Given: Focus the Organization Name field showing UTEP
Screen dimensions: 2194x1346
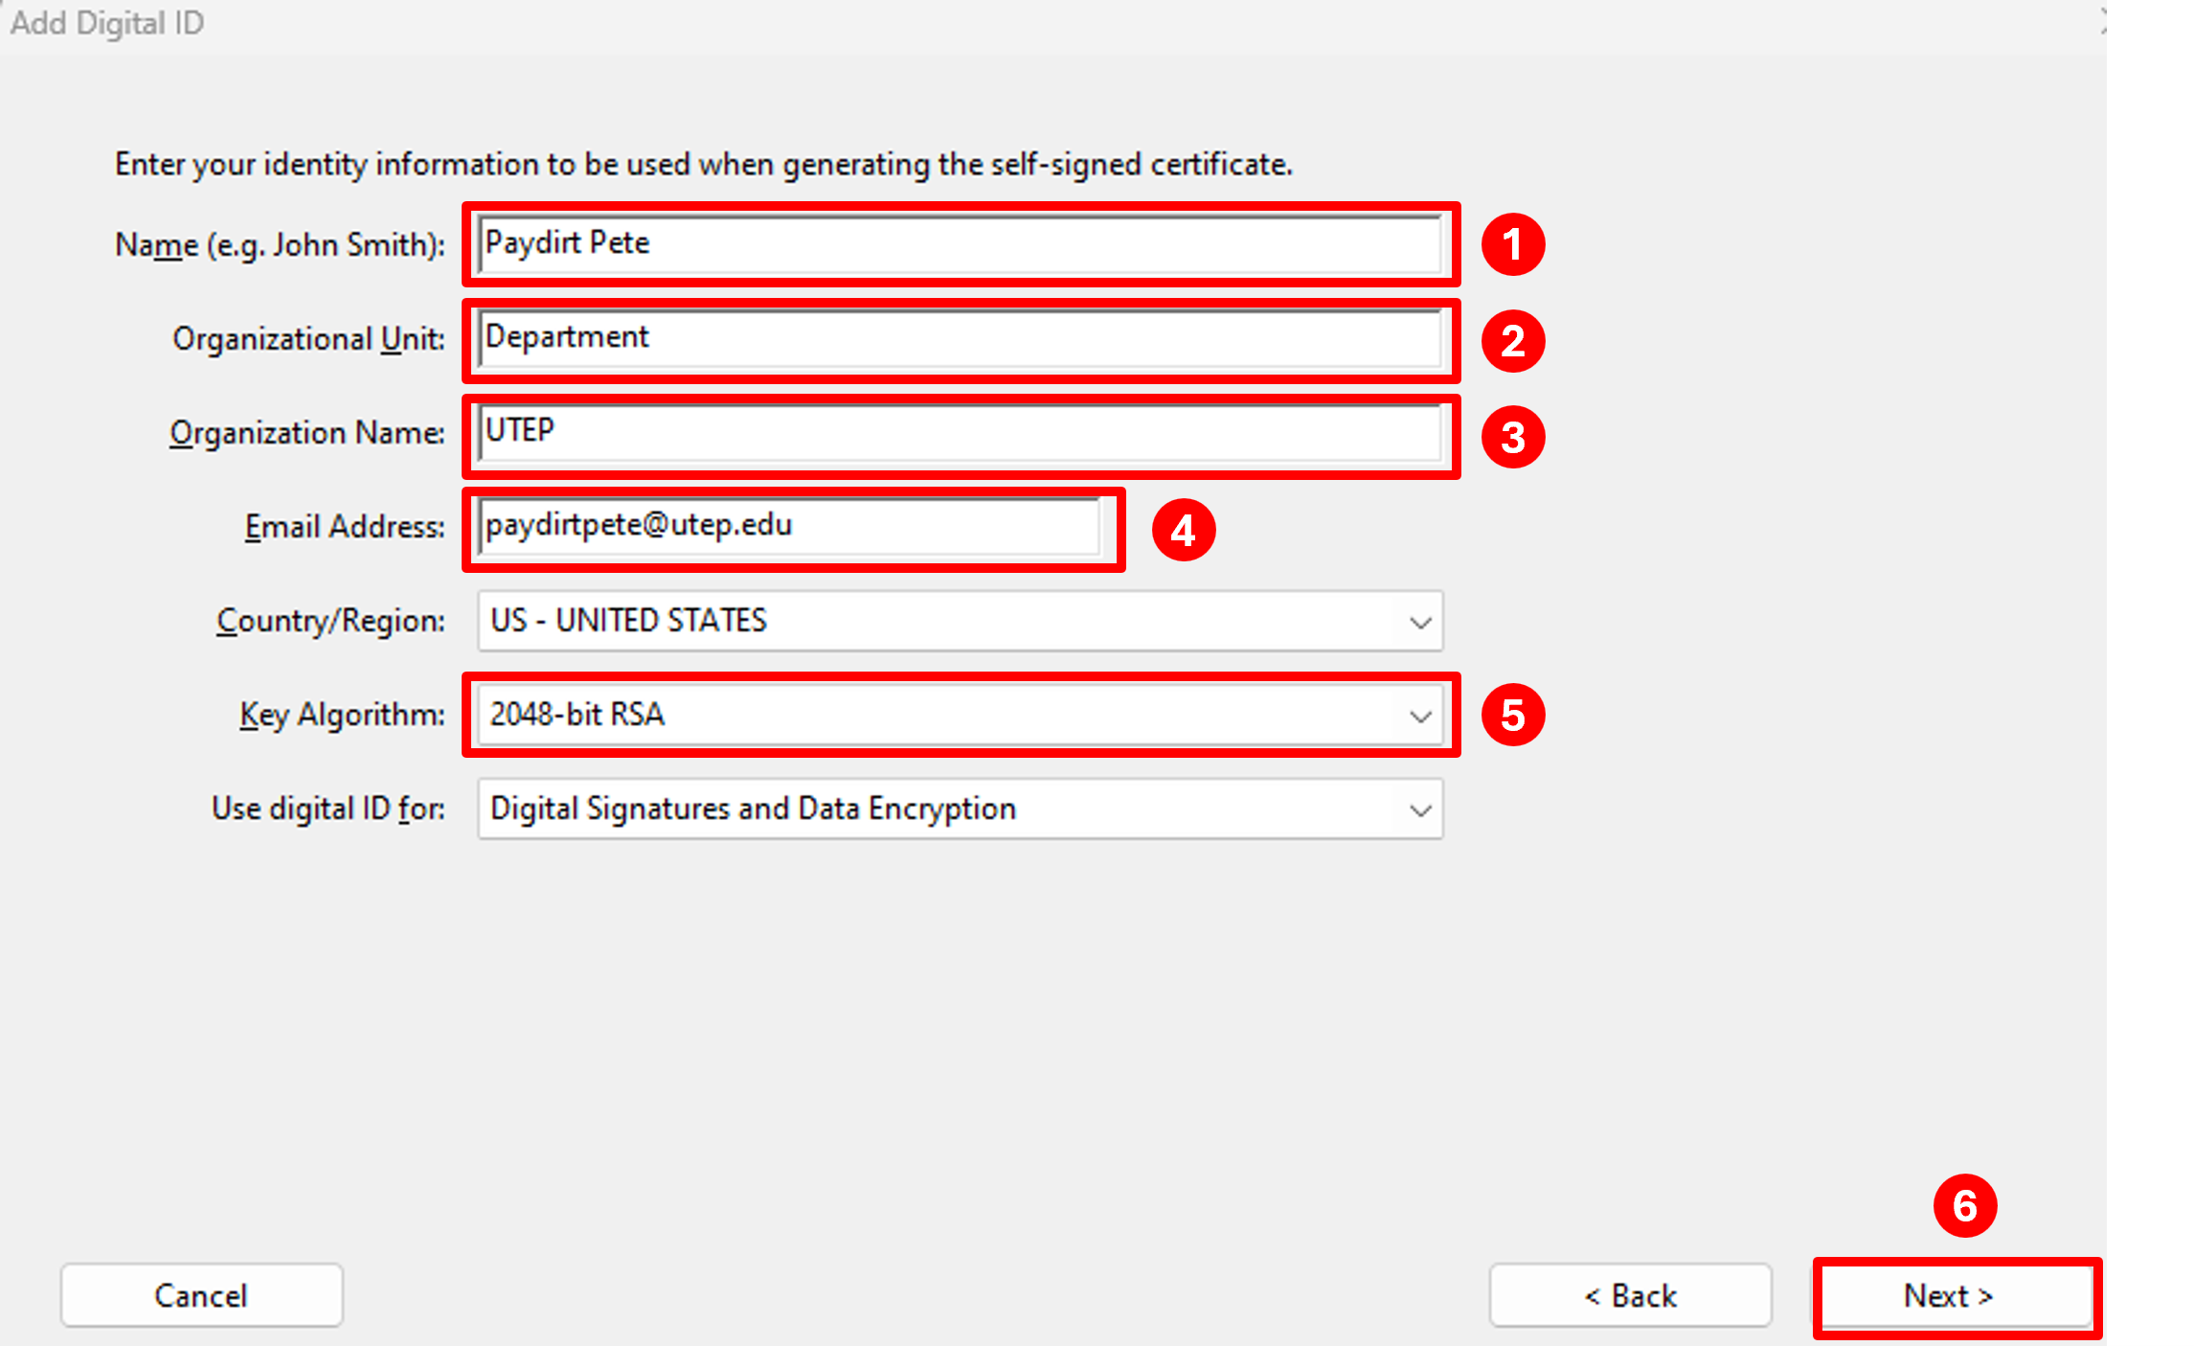Looking at the screenshot, I should (x=960, y=432).
